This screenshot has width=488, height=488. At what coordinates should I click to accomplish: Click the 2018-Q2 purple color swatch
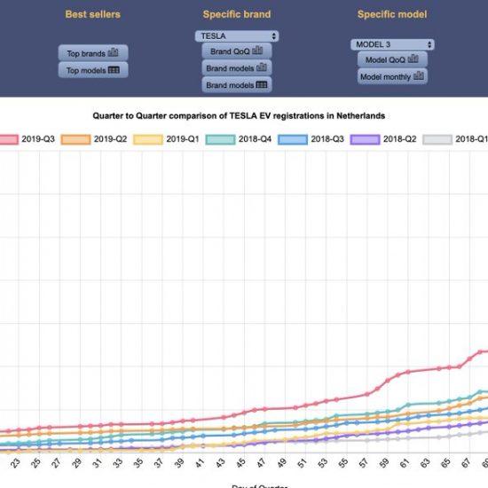click(365, 139)
